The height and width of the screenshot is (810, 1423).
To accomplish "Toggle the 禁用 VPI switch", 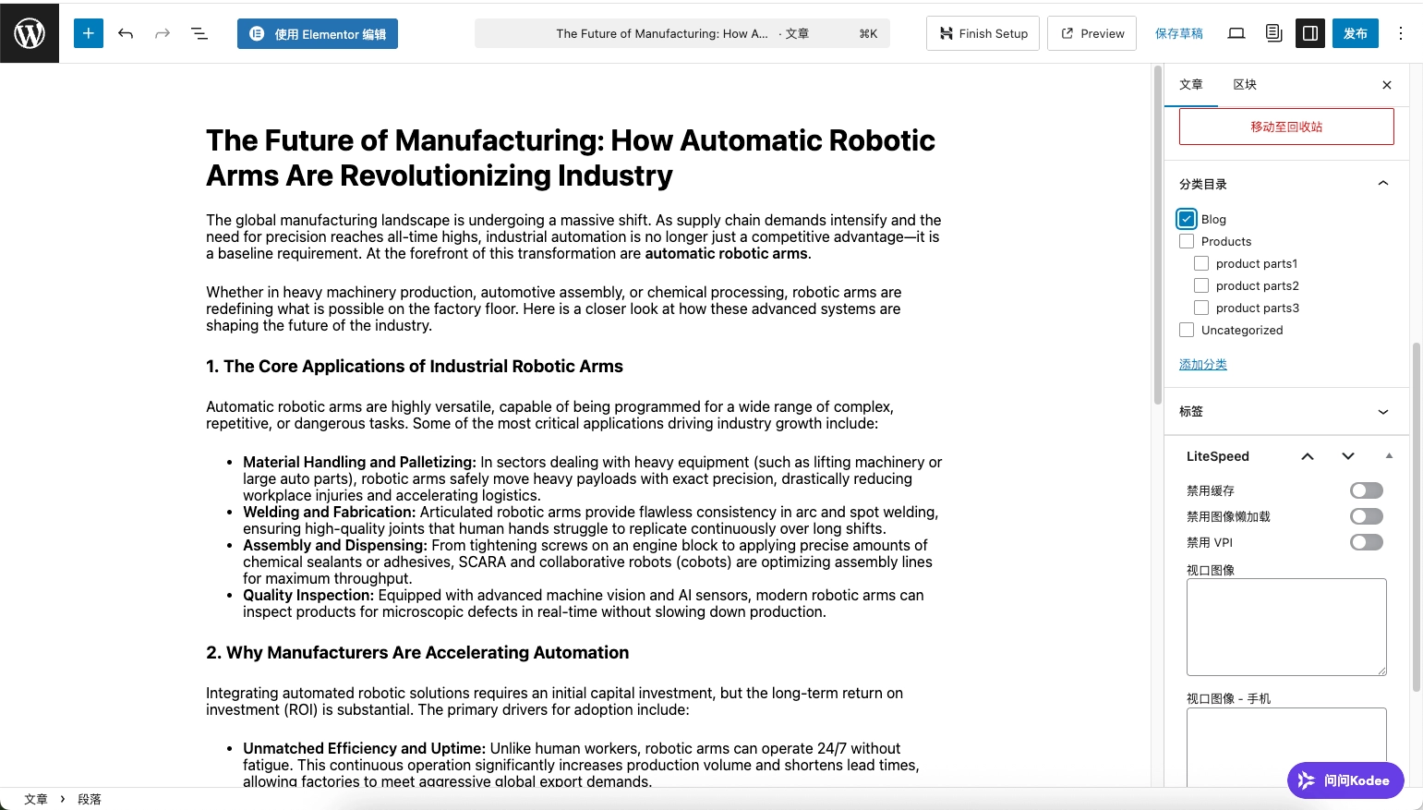I will [x=1367, y=542].
